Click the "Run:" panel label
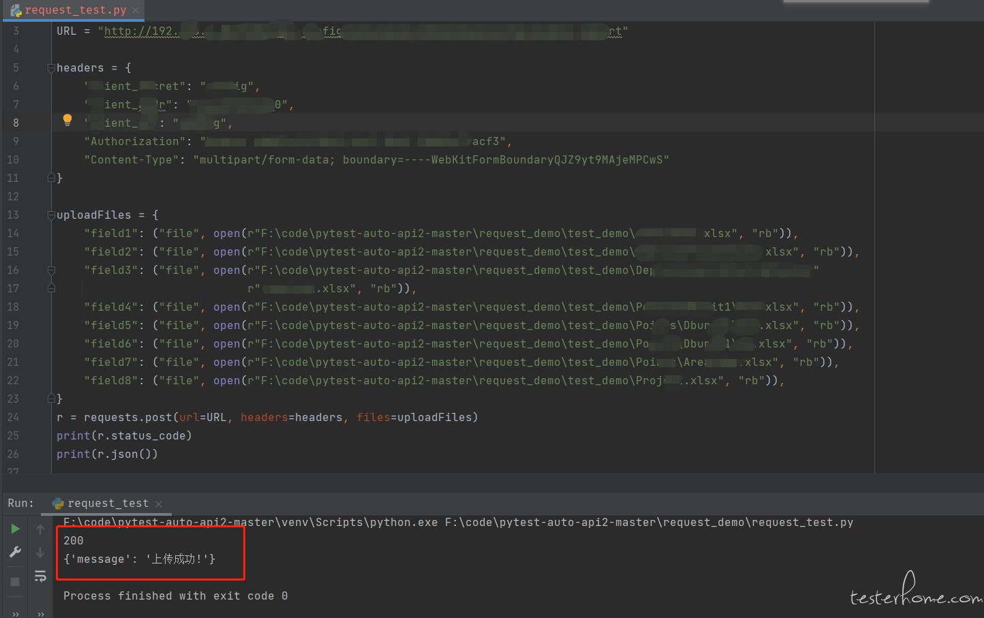The image size is (984, 618). click(x=20, y=504)
